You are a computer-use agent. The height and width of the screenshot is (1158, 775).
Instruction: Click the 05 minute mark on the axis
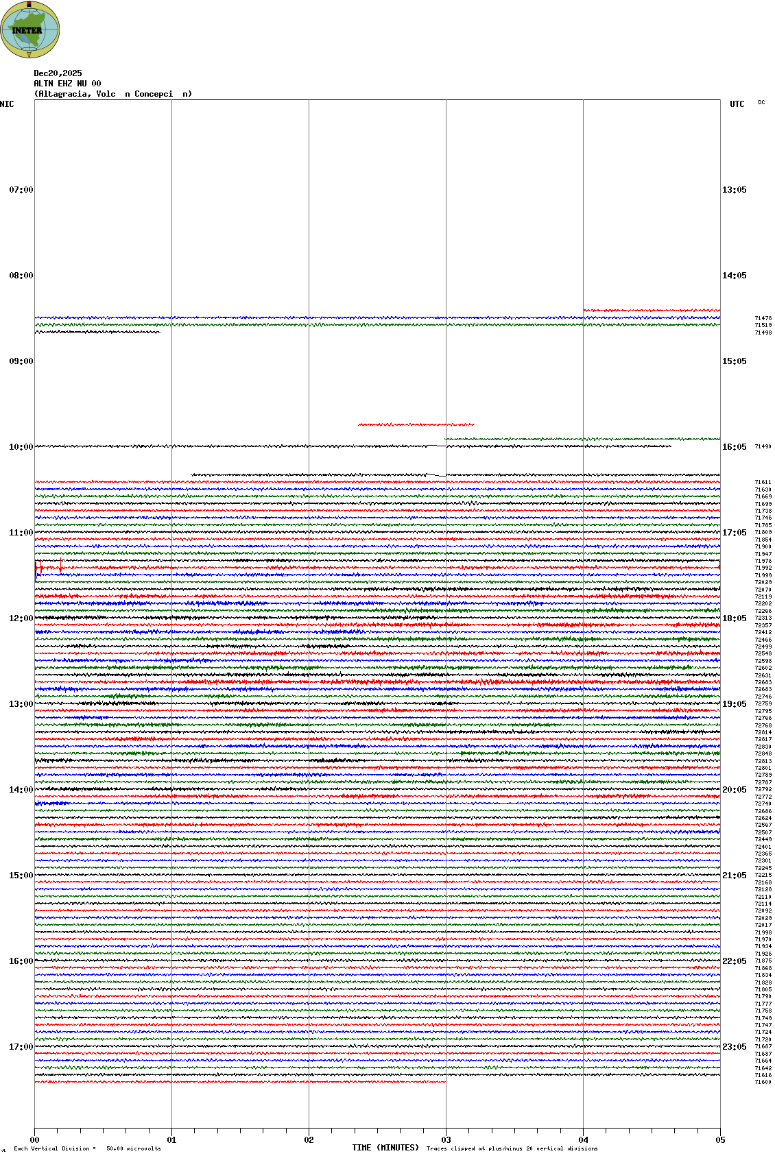pos(720,1140)
